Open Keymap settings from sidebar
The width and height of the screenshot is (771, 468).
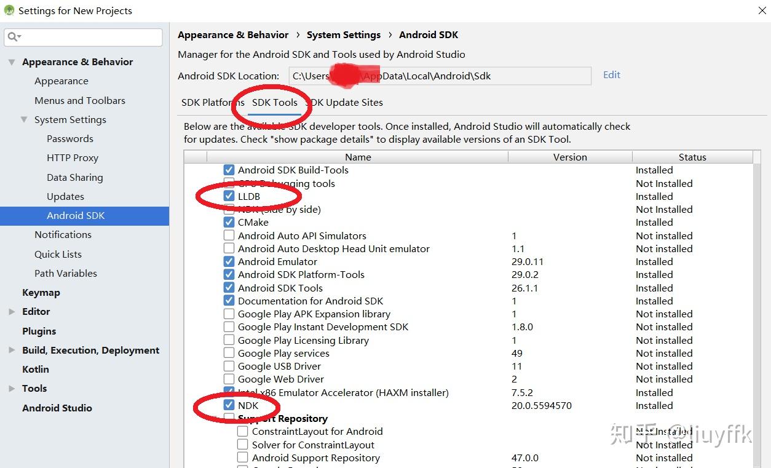click(x=41, y=292)
